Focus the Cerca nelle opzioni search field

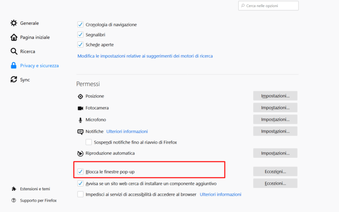pos(270,6)
